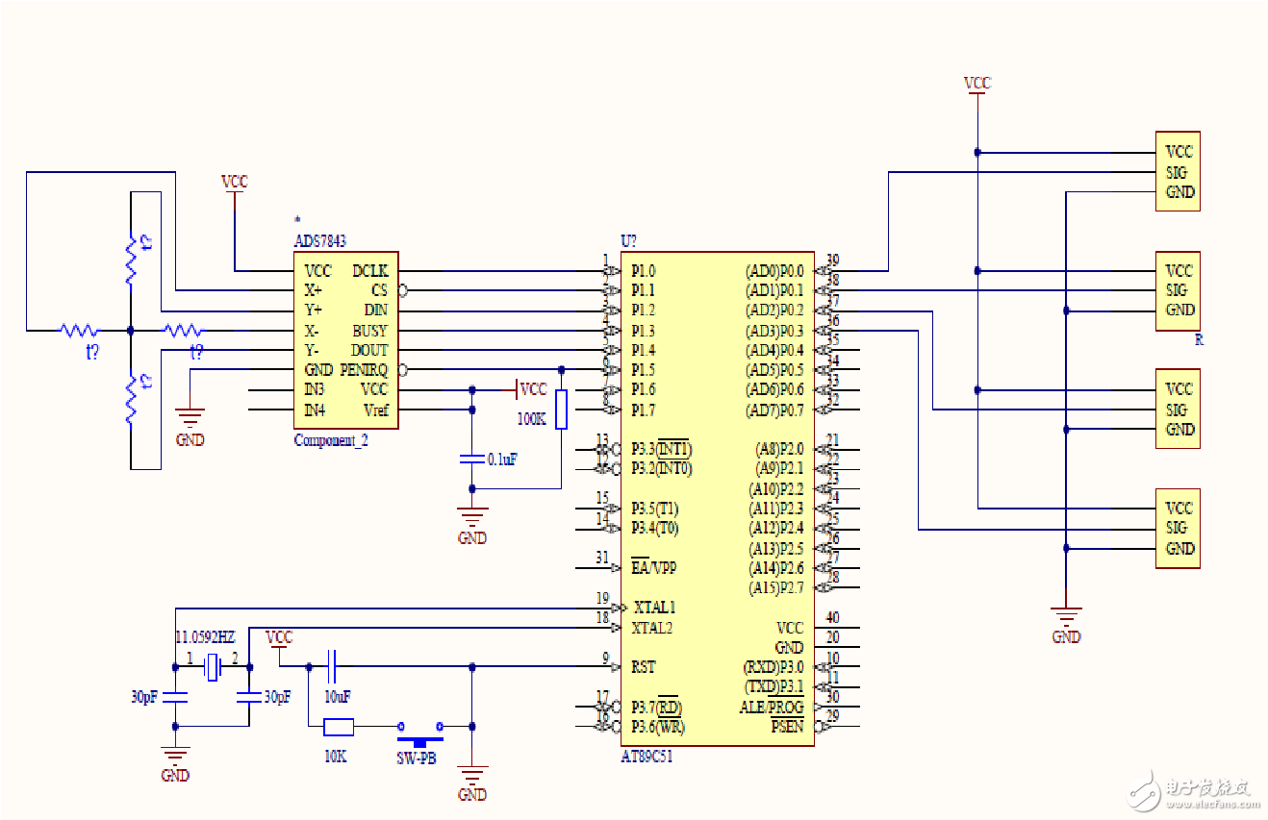Screen dimensions: 1268x820
Task: Click the ADS7843 part name
Action: tap(320, 242)
